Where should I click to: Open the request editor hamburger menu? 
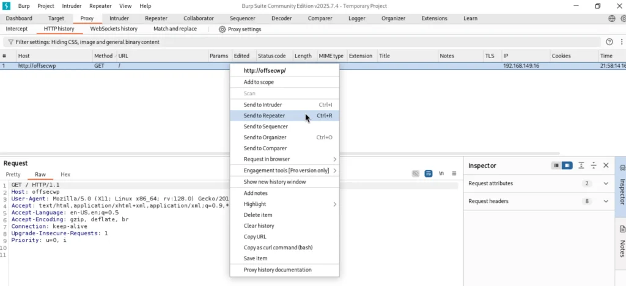[454, 174]
